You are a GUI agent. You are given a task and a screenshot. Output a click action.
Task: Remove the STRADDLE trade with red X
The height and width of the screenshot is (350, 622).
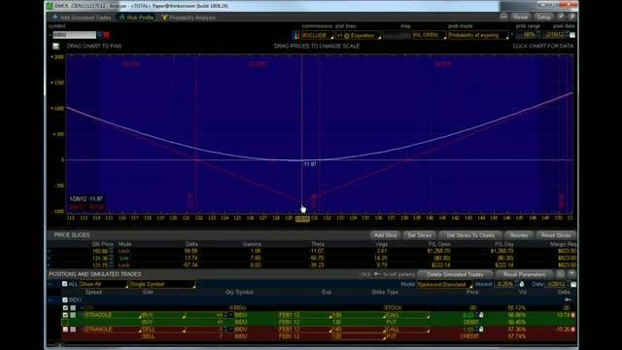(572, 315)
